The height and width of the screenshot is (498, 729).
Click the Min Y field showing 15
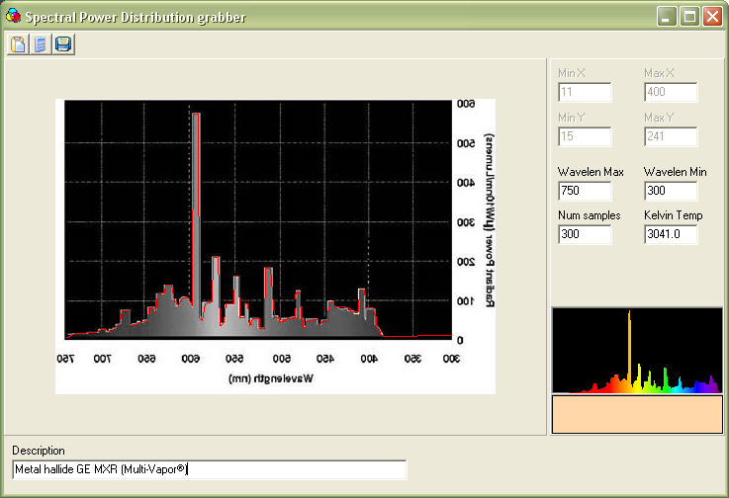[x=585, y=136]
